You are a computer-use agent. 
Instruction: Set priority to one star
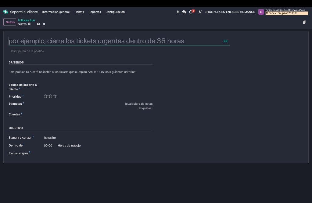[x=46, y=96]
